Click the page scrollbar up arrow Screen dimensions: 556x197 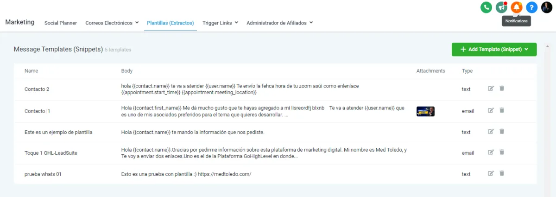pyautogui.click(x=548, y=46)
